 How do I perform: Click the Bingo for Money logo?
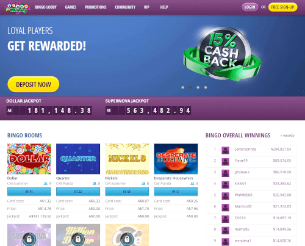click(18, 7)
